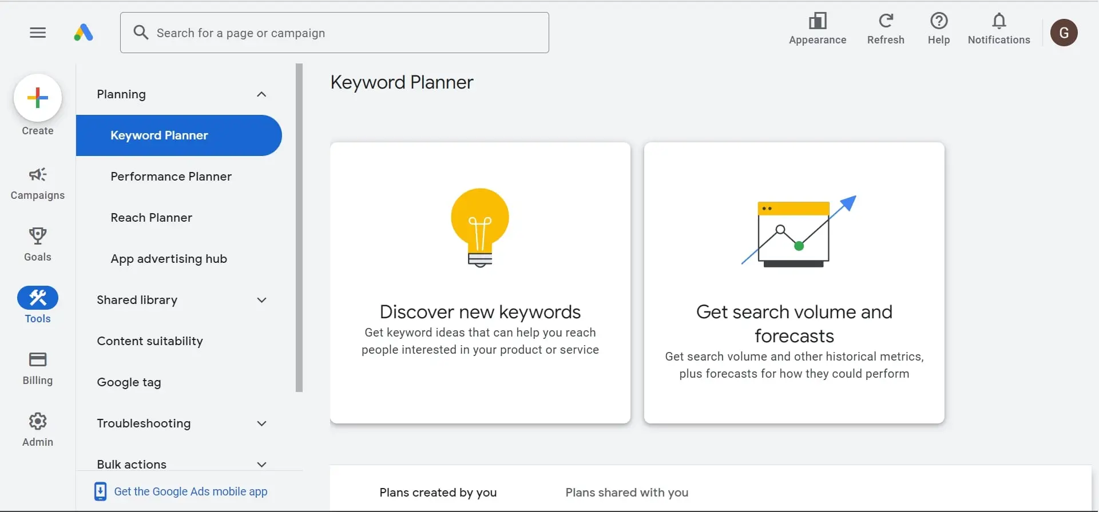Open Billing card icon
This screenshot has width=1099, height=512.
tap(38, 359)
